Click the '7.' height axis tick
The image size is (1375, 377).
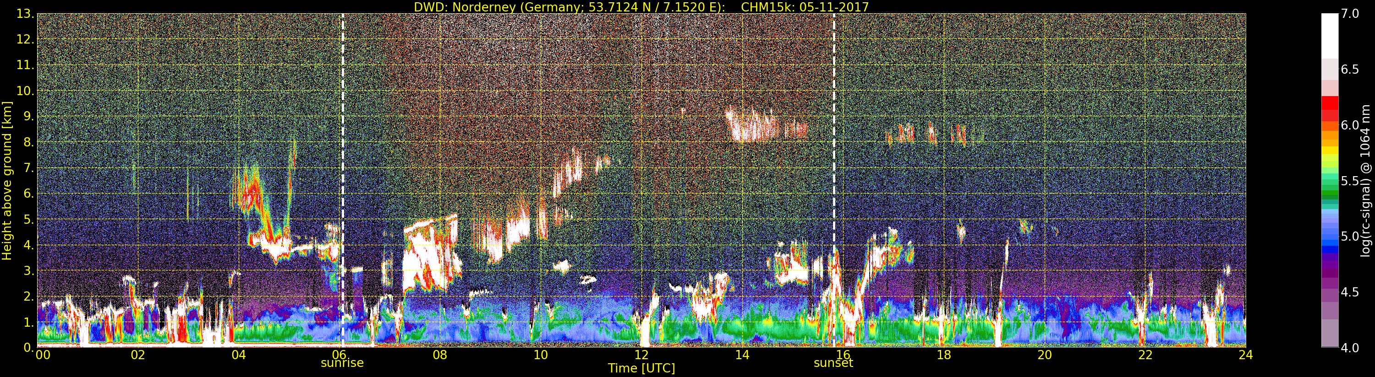(x=28, y=168)
